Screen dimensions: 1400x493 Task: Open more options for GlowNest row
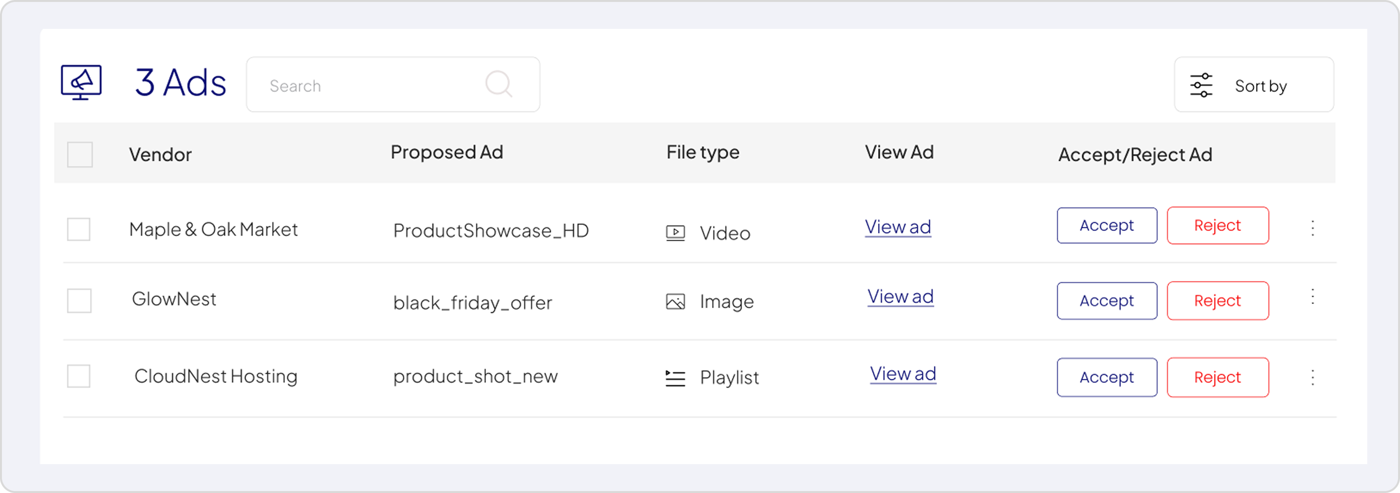pos(1312,296)
